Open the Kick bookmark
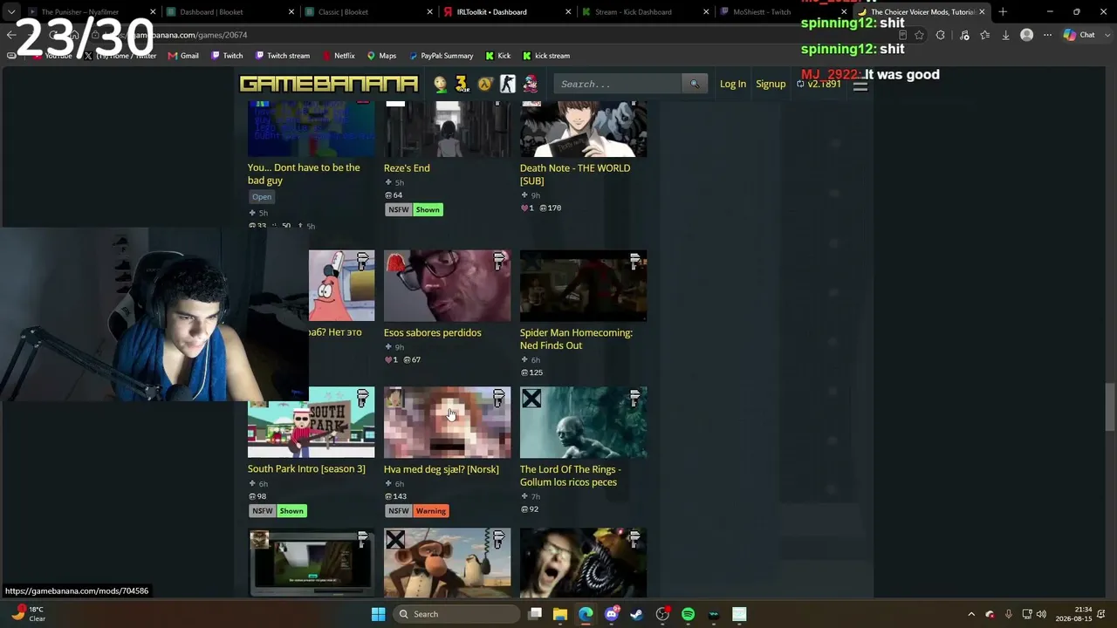Image resolution: width=1117 pixels, height=628 pixels. coord(498,56)
